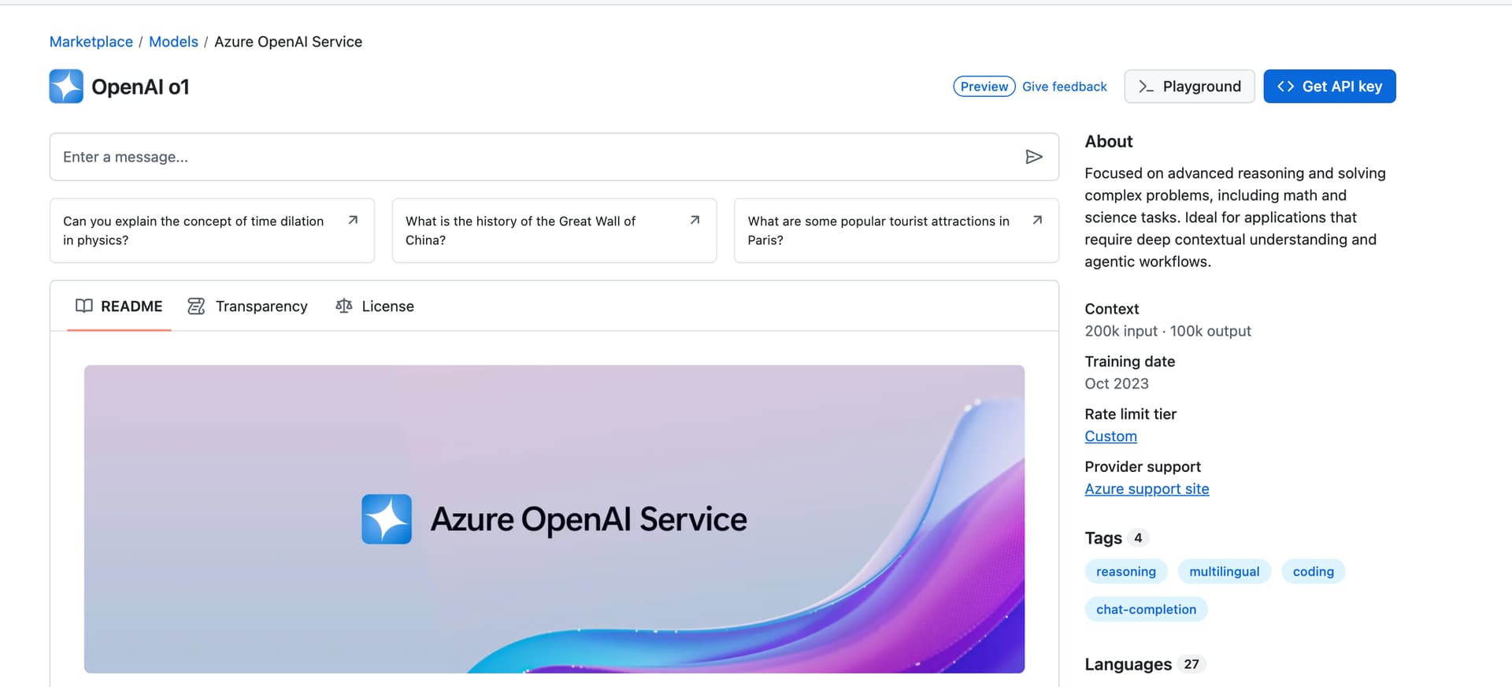
Task: Open the Custom rate limit link
Action: 1110,436
